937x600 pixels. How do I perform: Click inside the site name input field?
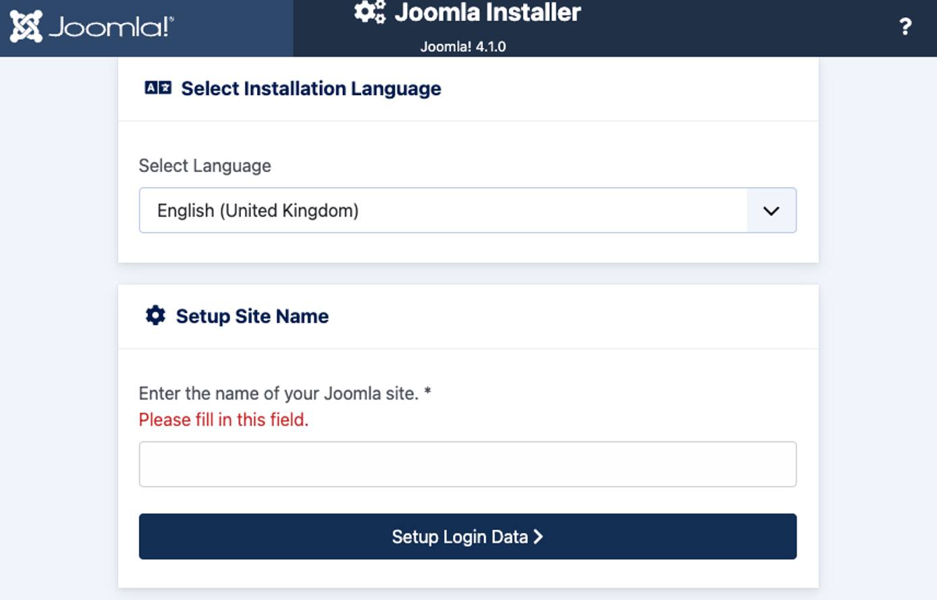click(x=468, y=464)
